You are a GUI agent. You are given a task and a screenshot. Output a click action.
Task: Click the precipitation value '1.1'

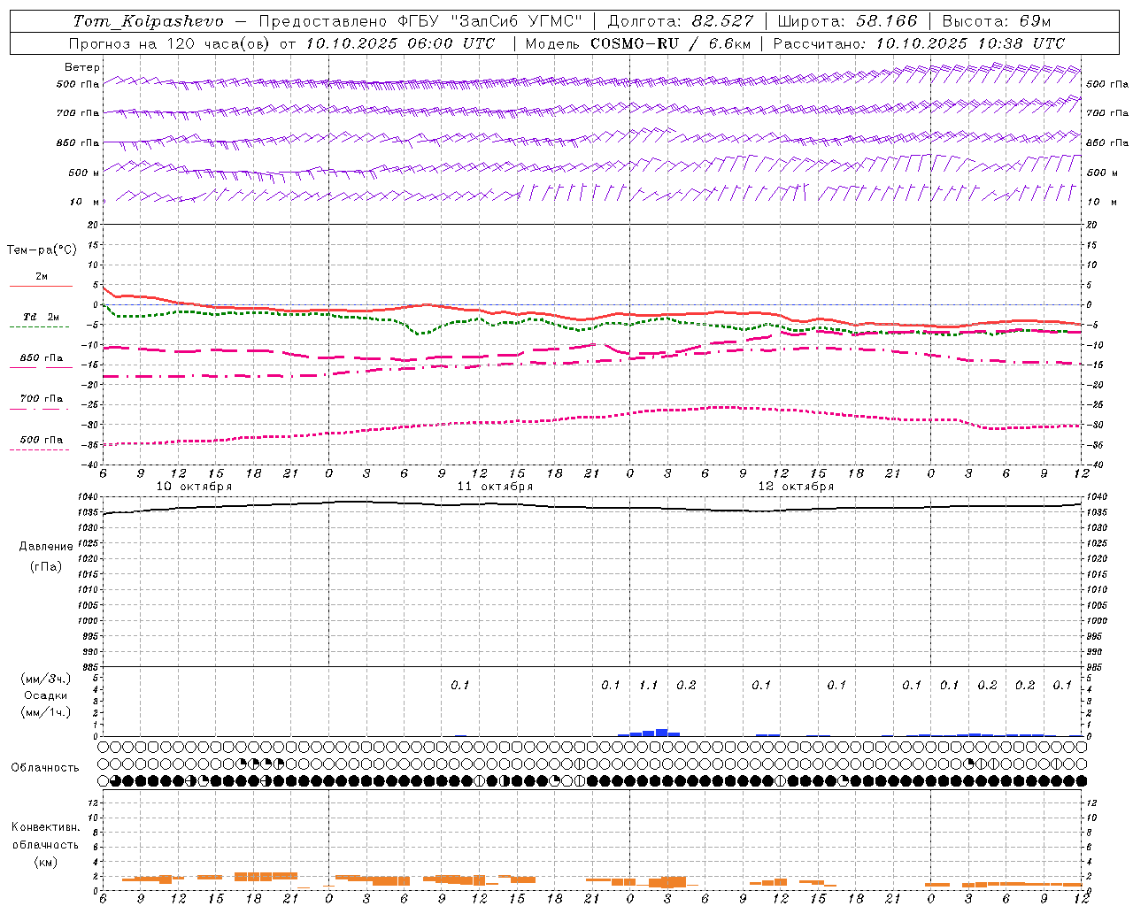[x=648, y=685]
